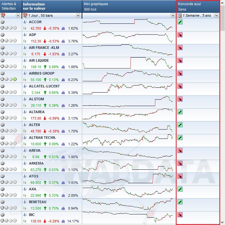
Task: Click the Information sur la valeur header
Action: coord(52,6)
